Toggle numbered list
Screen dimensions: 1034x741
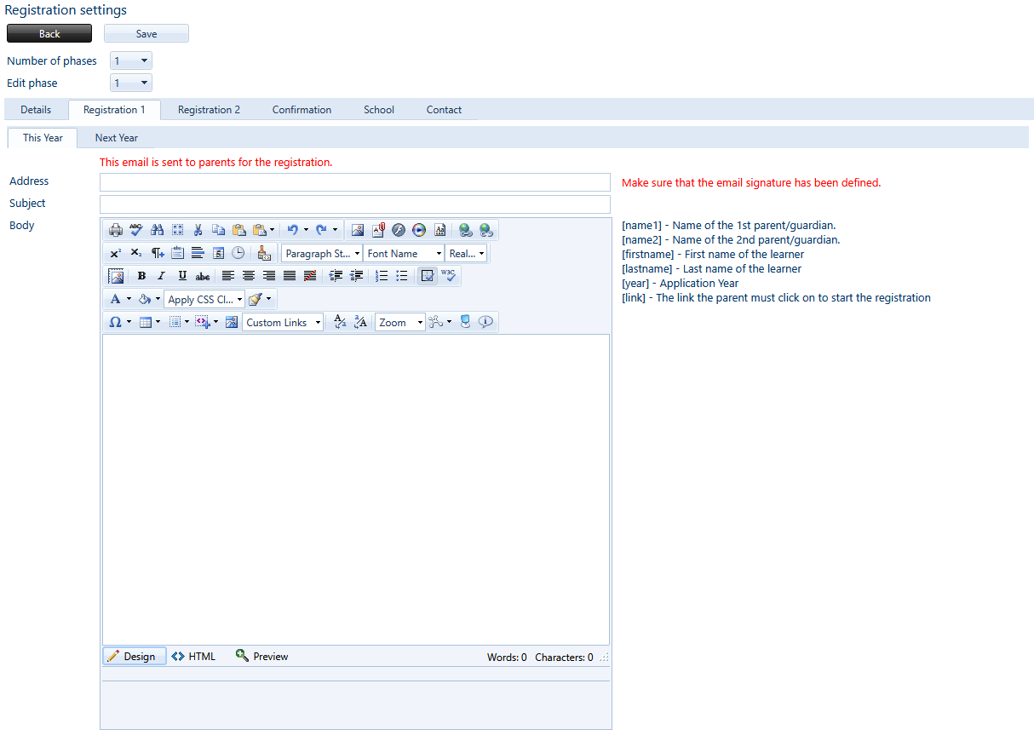point(381,276)
